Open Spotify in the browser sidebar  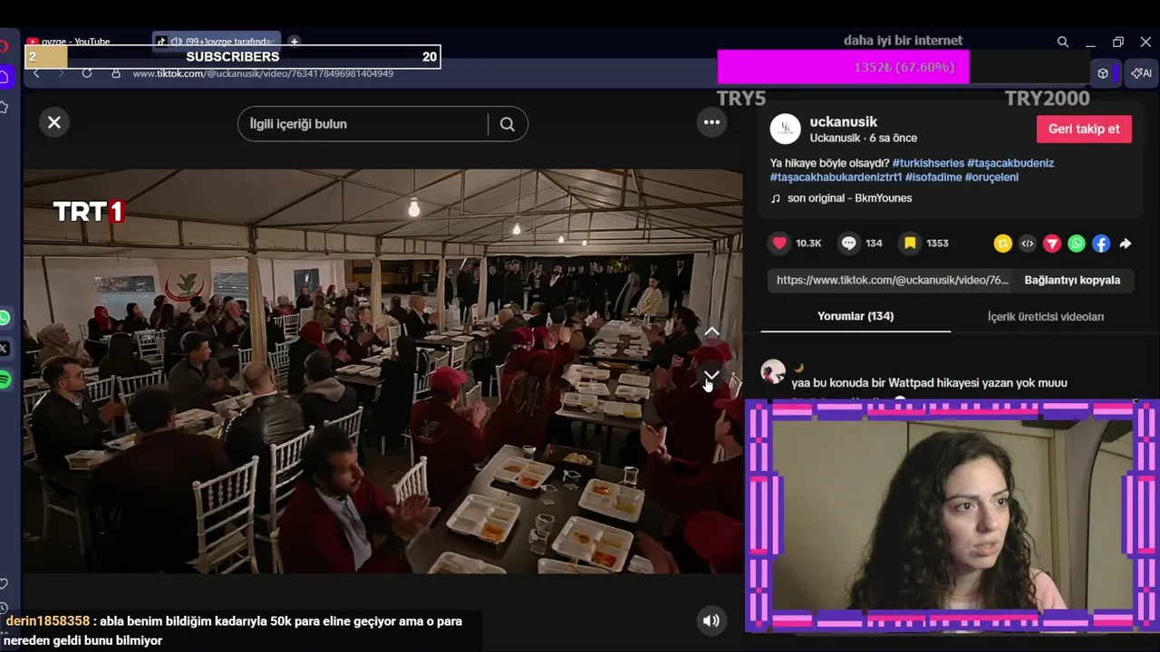coord(5,379)
